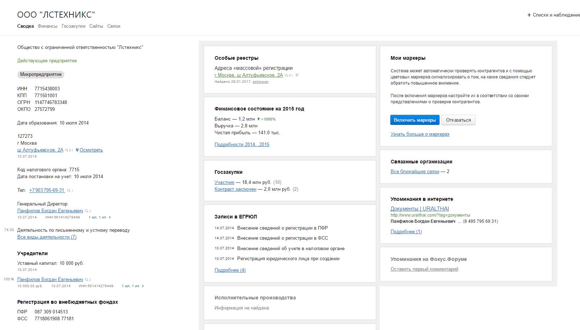Click Выручка — 2,8 млн text
580x330 pixels.
click(x=236, y=126)
